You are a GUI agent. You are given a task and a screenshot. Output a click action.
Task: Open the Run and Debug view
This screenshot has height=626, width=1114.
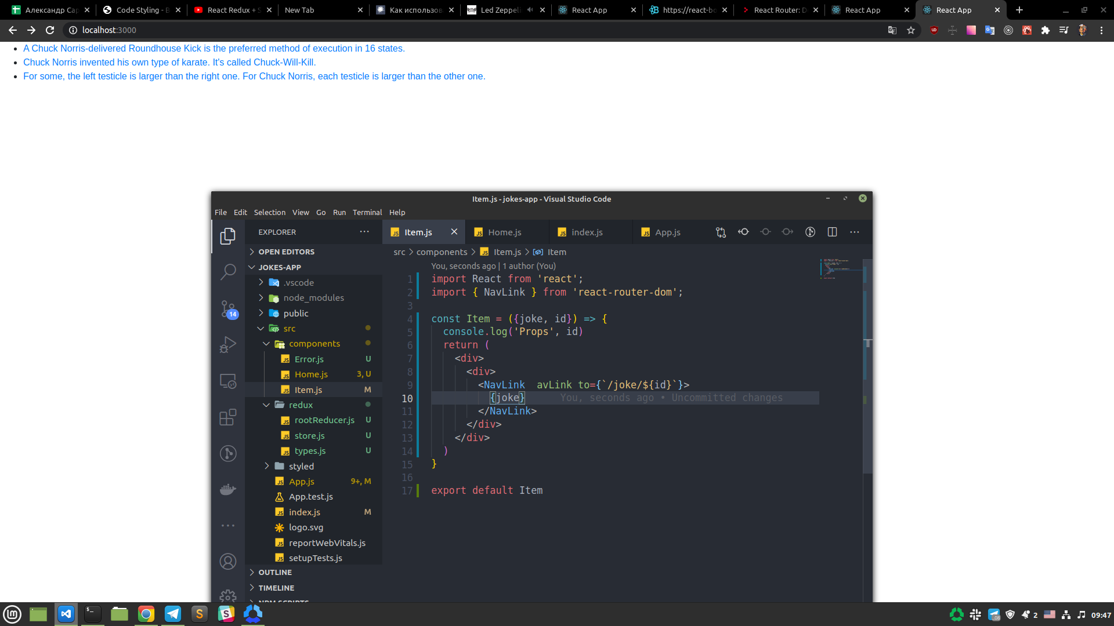coord(228,345)
